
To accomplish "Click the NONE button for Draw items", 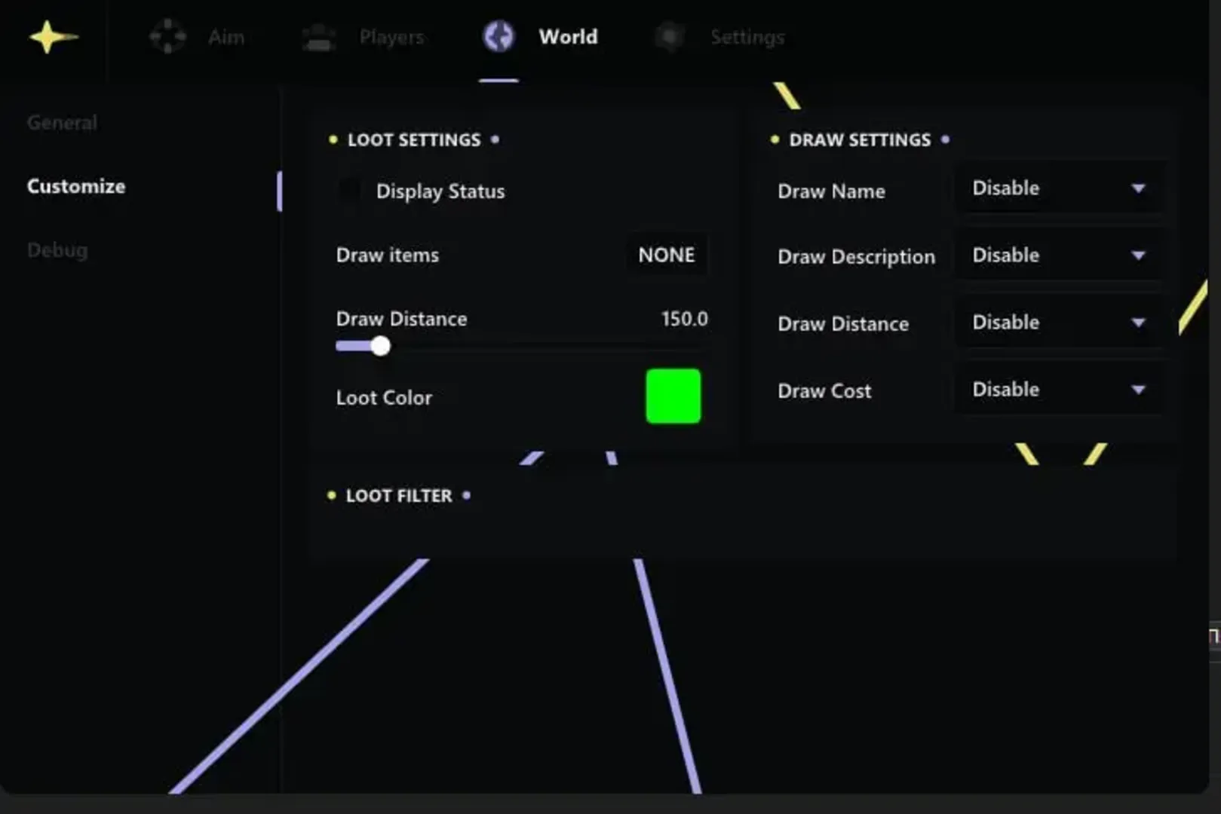I will tap(666, 256).
